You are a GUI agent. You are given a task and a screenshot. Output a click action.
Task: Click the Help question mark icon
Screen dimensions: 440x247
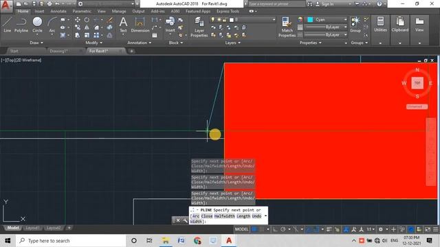pyautogui.click(x=379, y=4)
